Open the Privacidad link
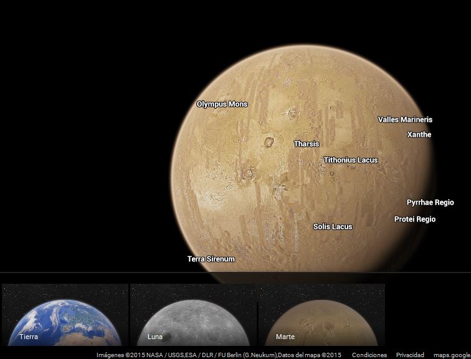 (x=410, y=355)
